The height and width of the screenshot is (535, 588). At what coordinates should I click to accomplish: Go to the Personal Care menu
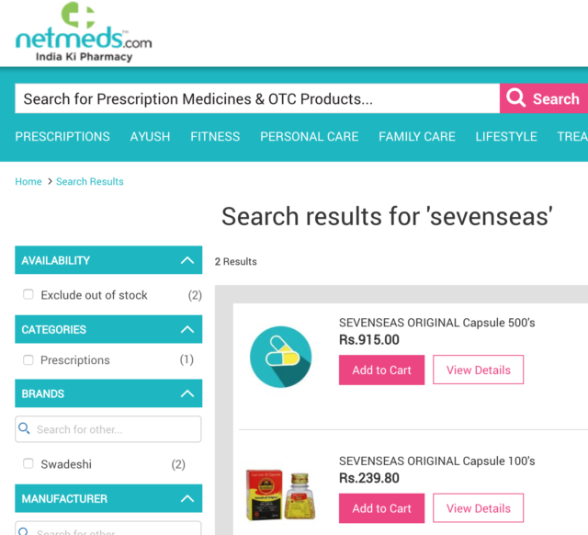(x=309, y=136)
